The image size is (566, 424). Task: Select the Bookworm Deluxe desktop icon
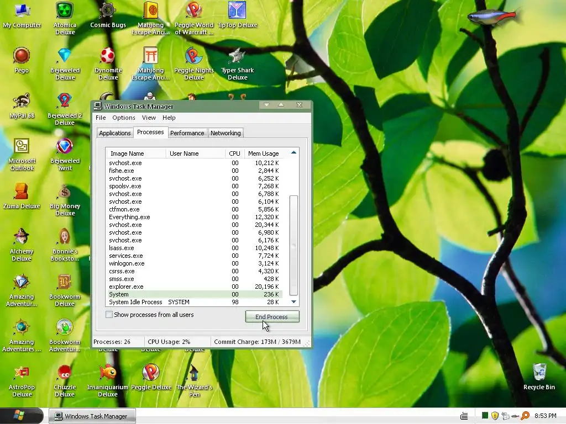coord(65,290)
